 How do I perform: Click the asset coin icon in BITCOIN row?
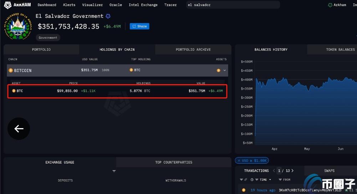218,70
